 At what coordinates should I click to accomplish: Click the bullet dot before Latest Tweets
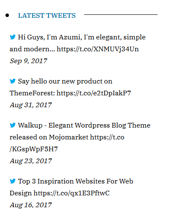tap(7, 15)
